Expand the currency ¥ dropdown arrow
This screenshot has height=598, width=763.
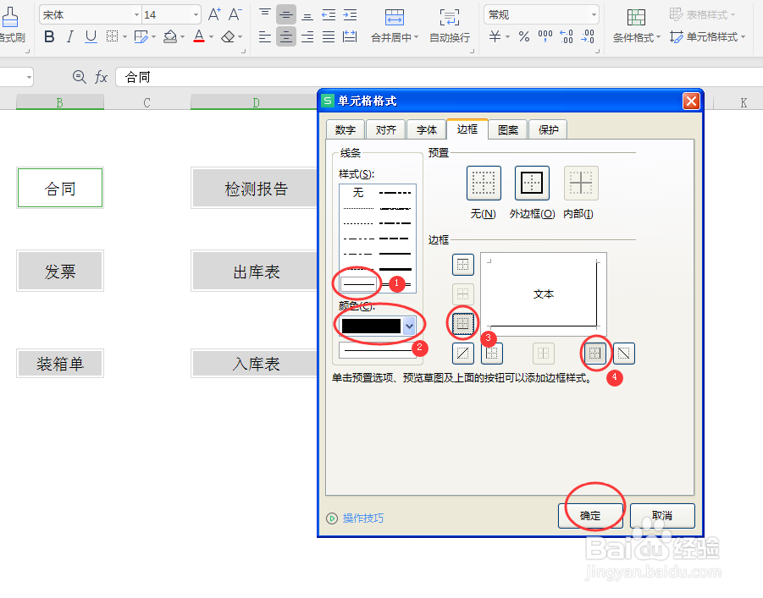tap(507, 37)
